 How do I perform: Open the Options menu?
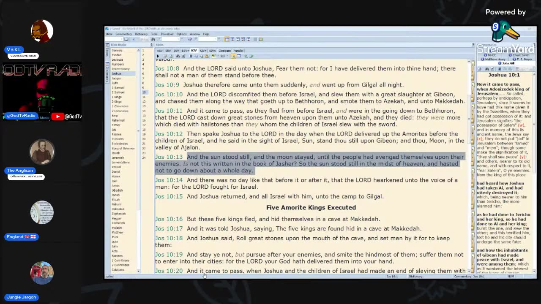182,34
